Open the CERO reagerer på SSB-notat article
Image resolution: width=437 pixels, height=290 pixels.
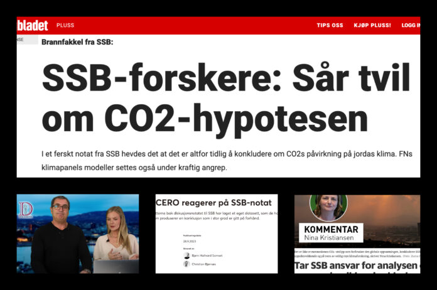point(213,203)
